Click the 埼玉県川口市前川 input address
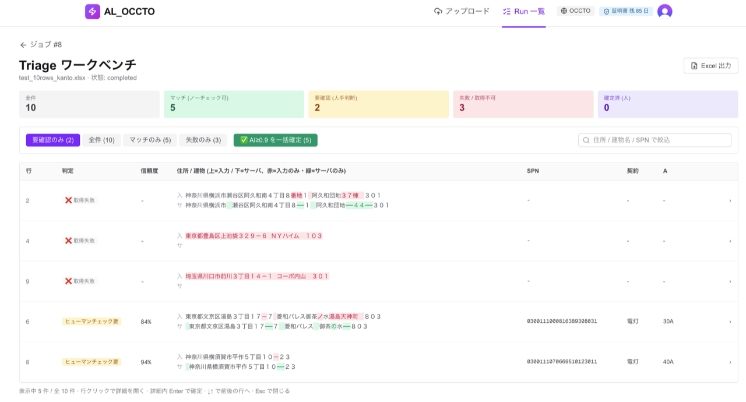Screen dimensions: 746x402 tap(257, 276)
